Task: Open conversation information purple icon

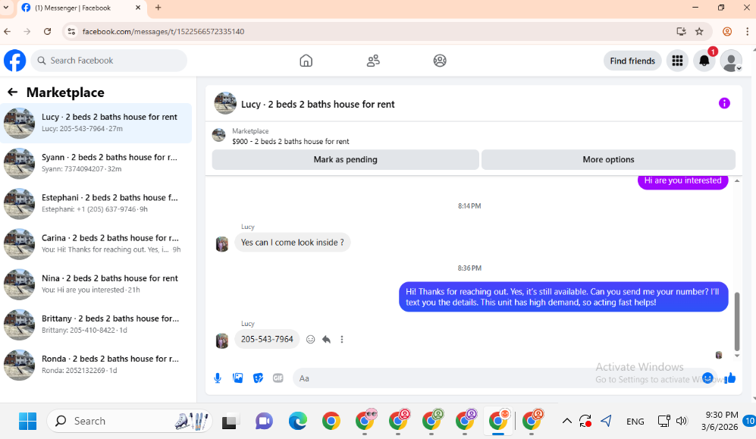Action: pyautogui.click(x=724, y=103)
